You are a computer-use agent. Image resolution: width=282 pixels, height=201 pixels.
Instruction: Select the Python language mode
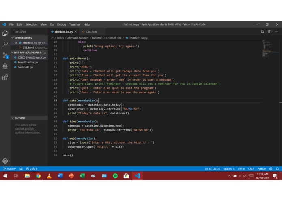pyautogui.click(x=261, y=169)
